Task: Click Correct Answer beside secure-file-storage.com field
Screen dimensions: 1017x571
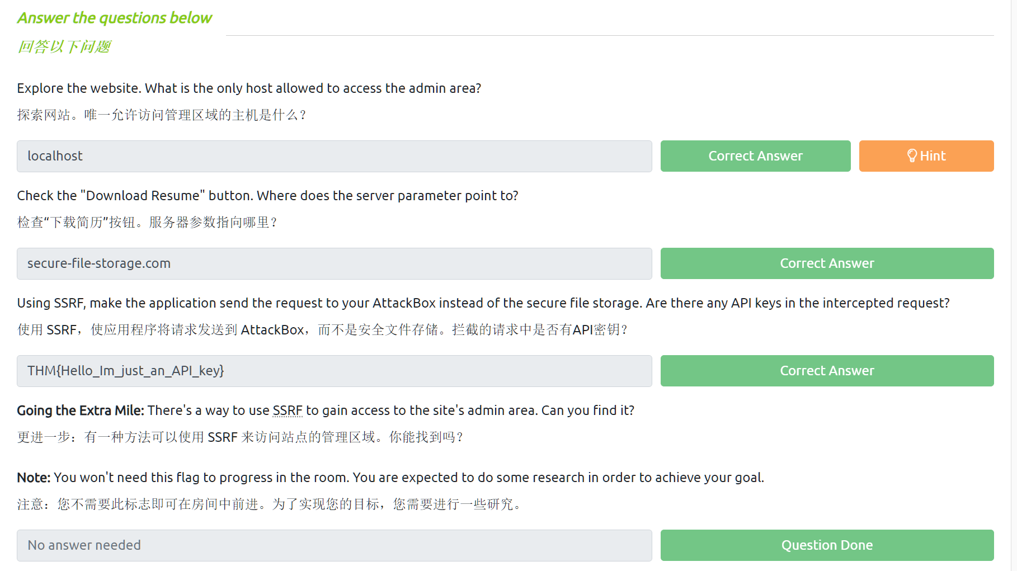Action: [x=827, y=263]
